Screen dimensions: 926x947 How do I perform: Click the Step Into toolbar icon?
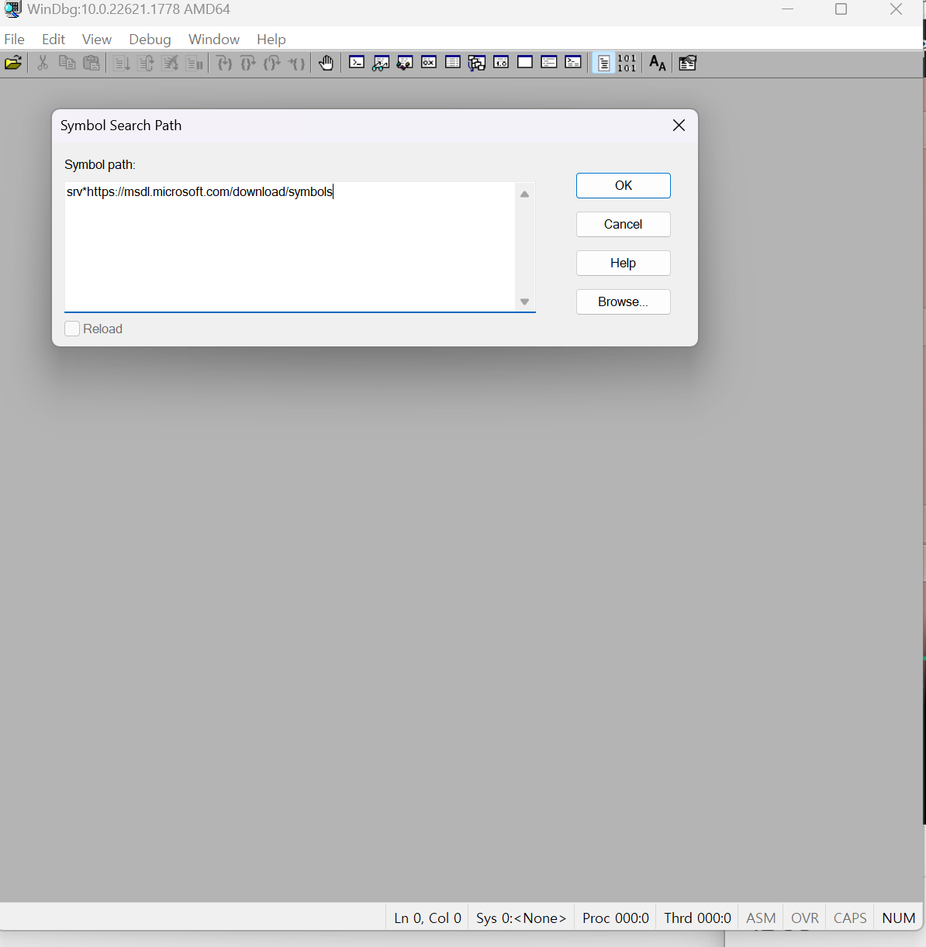point(224,64)
